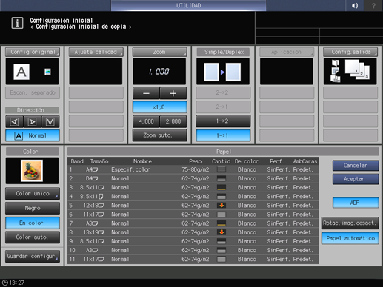Select the x1,0 zoom preset
Screen dimensions: 383x287
pos(159,107)
